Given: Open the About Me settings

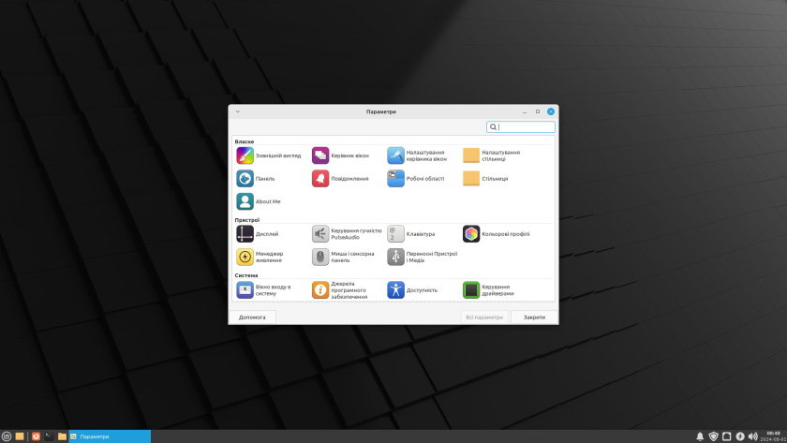Looking at the screenshot, I should pos(259,201).
